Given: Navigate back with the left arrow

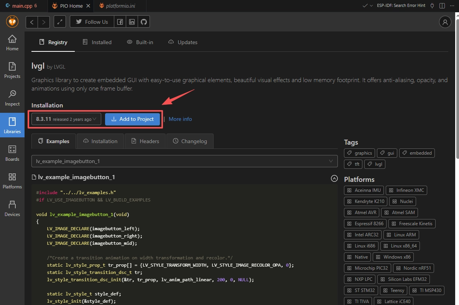Looking at the screenshot, I should (x=32, y=22).
